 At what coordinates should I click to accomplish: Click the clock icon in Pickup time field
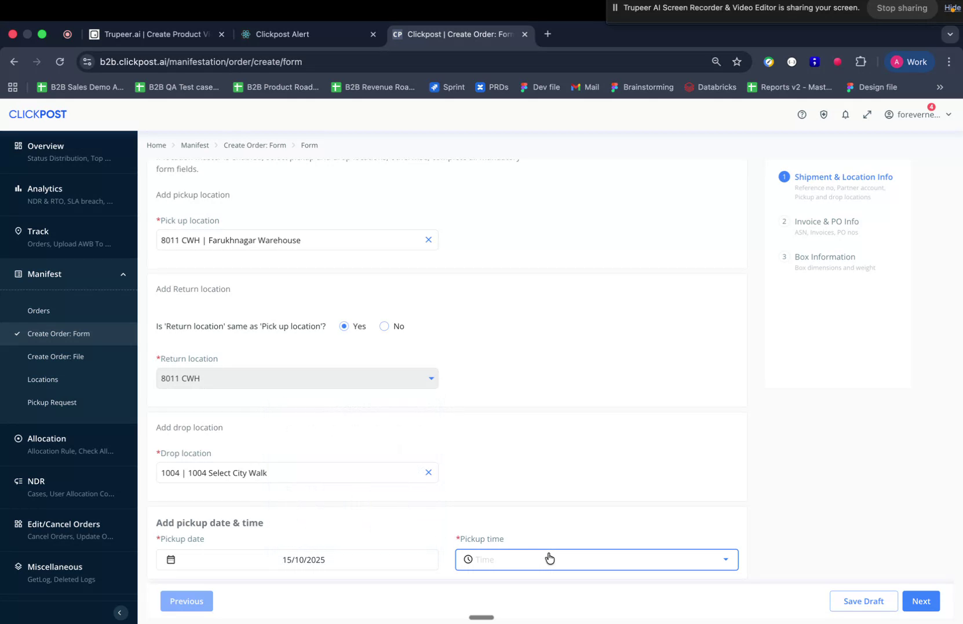click(468, 559)
